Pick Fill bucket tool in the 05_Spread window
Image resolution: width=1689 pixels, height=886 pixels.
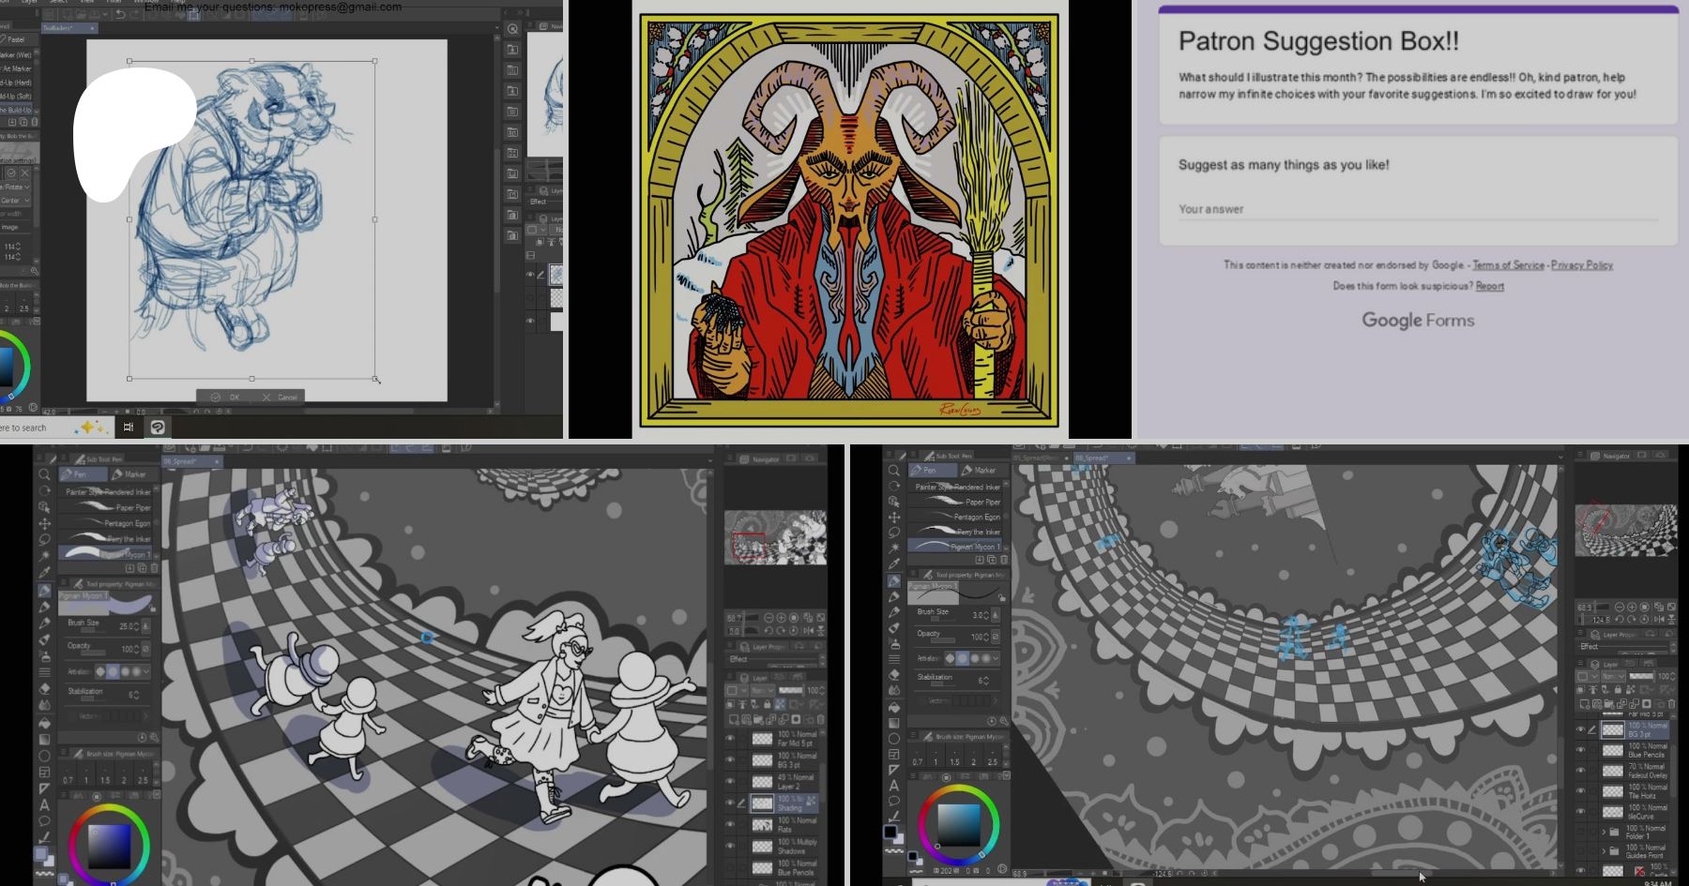(x=894, y=707)
